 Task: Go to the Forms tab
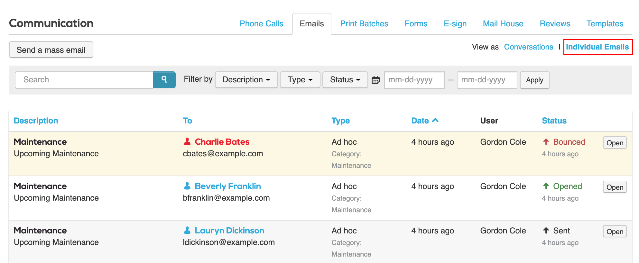coord(416,23)
